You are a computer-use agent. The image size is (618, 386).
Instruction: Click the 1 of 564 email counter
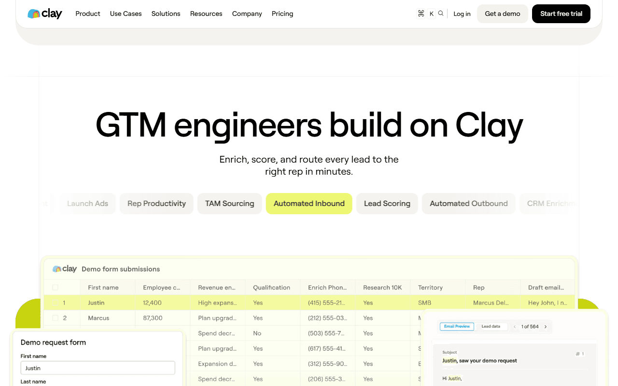530,327
